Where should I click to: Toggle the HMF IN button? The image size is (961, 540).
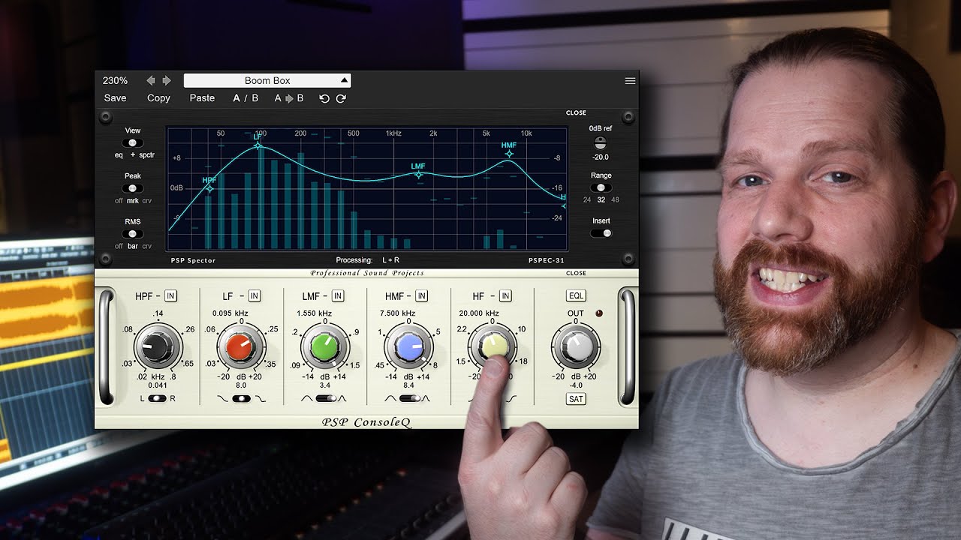pyautogui.click(x=421, y=296)
